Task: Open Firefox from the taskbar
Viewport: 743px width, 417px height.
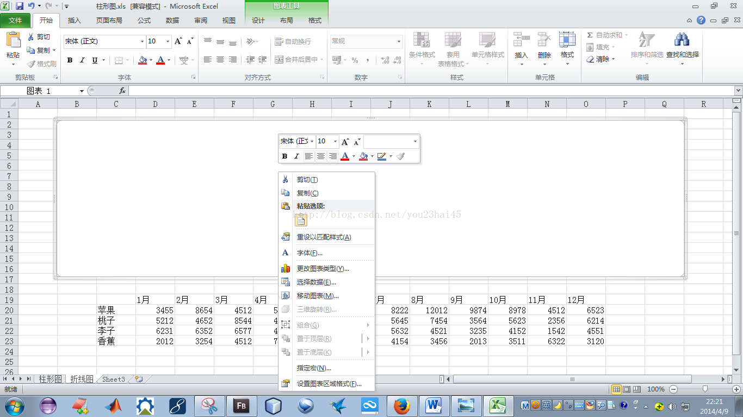Action: click(x=402, y=406)
